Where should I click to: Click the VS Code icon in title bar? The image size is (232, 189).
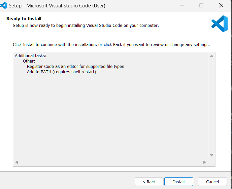coord(4,5)
